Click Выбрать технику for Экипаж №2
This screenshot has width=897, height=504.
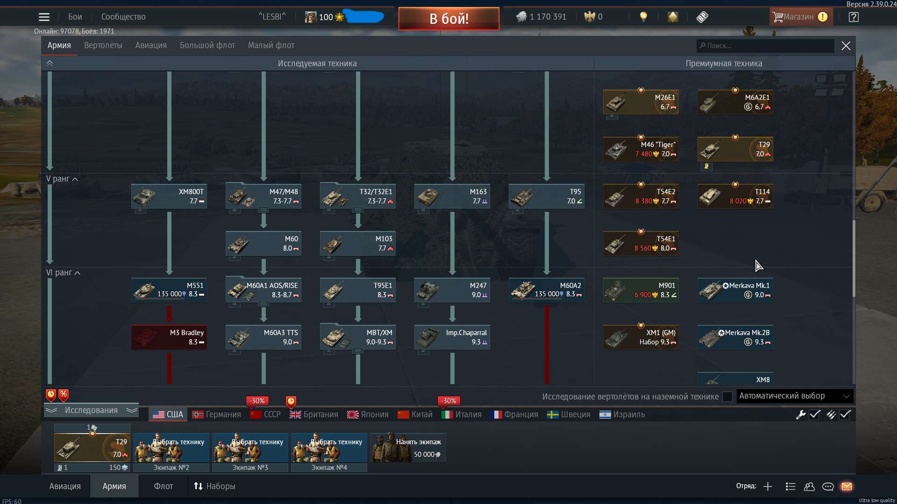click(x=171, y=448)
